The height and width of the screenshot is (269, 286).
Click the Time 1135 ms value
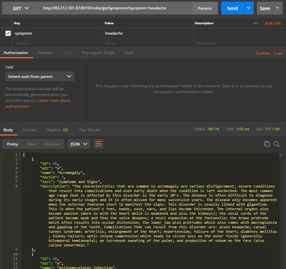click(243, 129)
